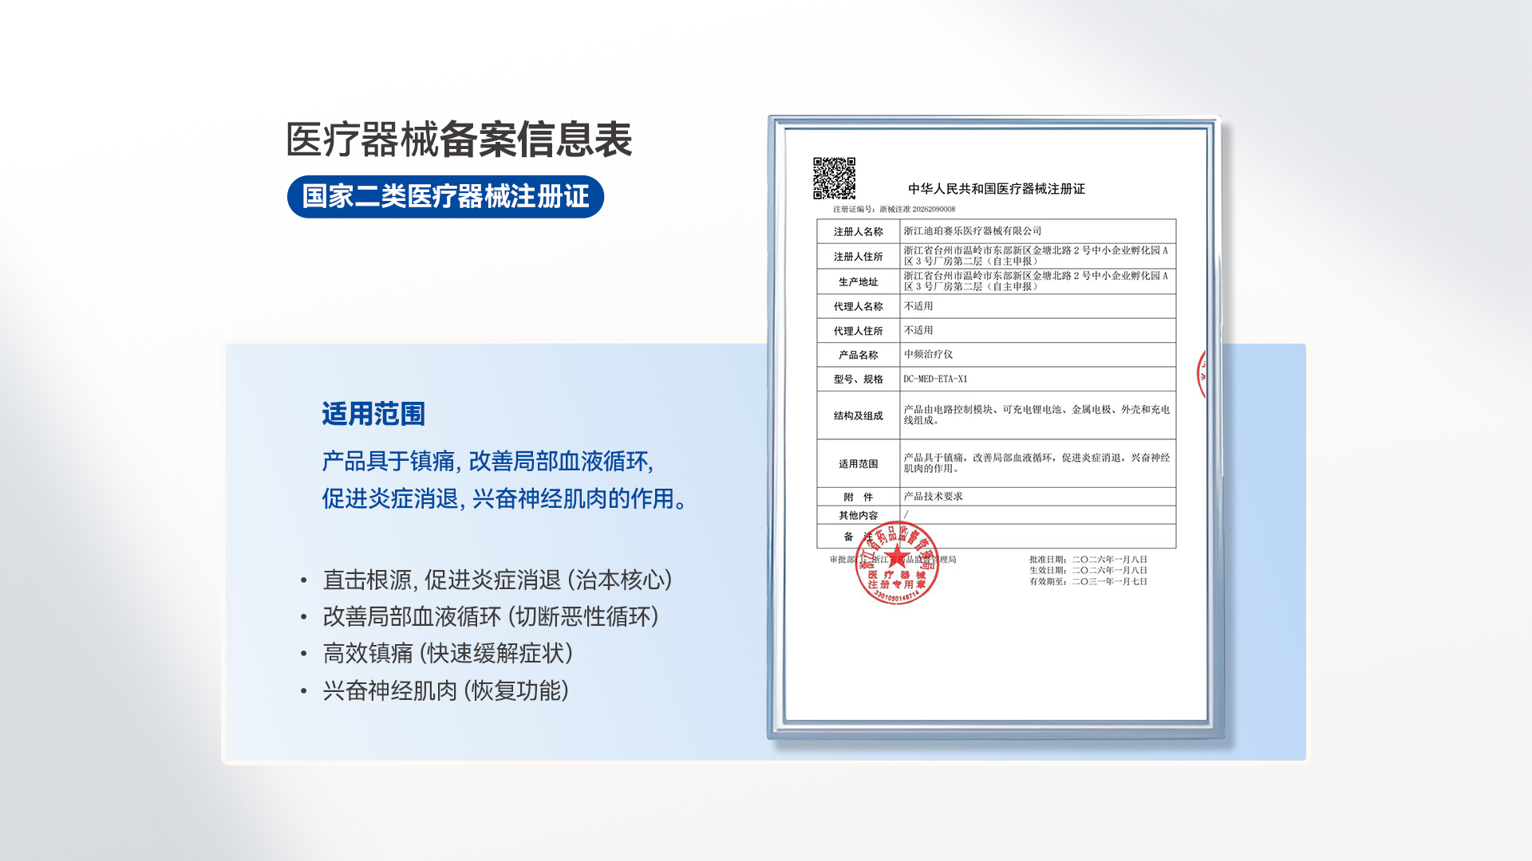Viewport: 1532px width, 861px height.
Task: Click the partial red stamp at frame edge
Action: (1202, 373)
